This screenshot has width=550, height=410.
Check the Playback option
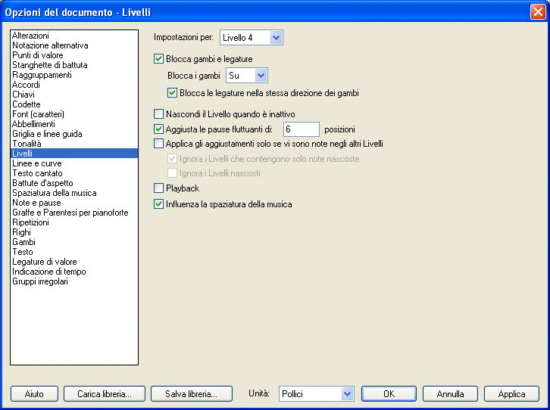[x=159, y=188]
